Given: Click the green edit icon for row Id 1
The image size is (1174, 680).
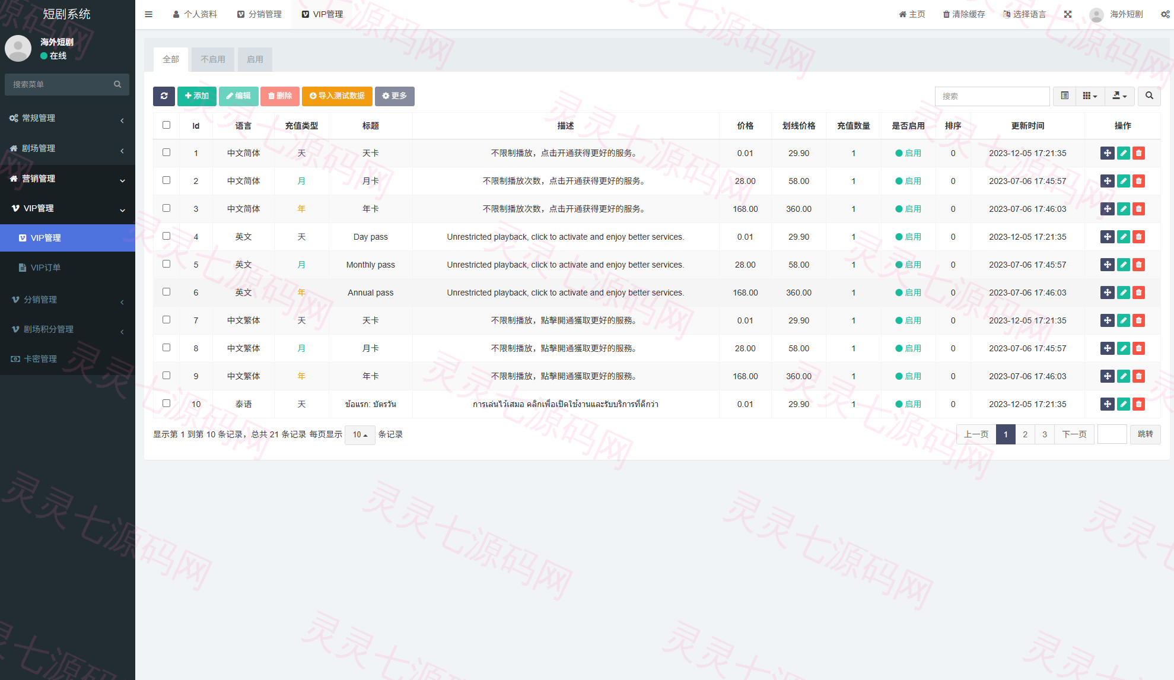Looking at the screenshot, I should [x=1123, y=153].
